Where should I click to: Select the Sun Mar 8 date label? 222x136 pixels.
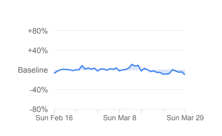tap(120, 118)
